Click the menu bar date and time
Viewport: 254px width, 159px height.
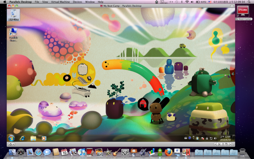click(x=229, y=2)
